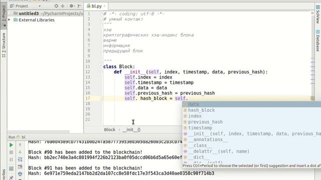Select the 'bl' run configuration tab
This screenshot has height=180, width=321.
pos(21,137)
